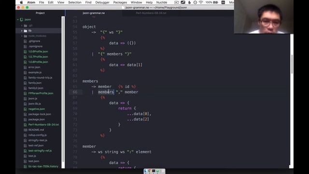Open the View menu
The width and height of the screenshot is (309, 174).
tap(61, 2)
